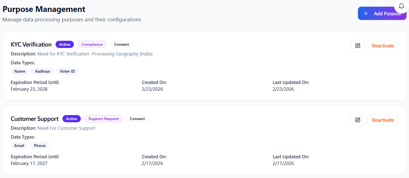Select the Support Request category tag
The width and height of the screenshot is (409, 178).
(103, 119)
